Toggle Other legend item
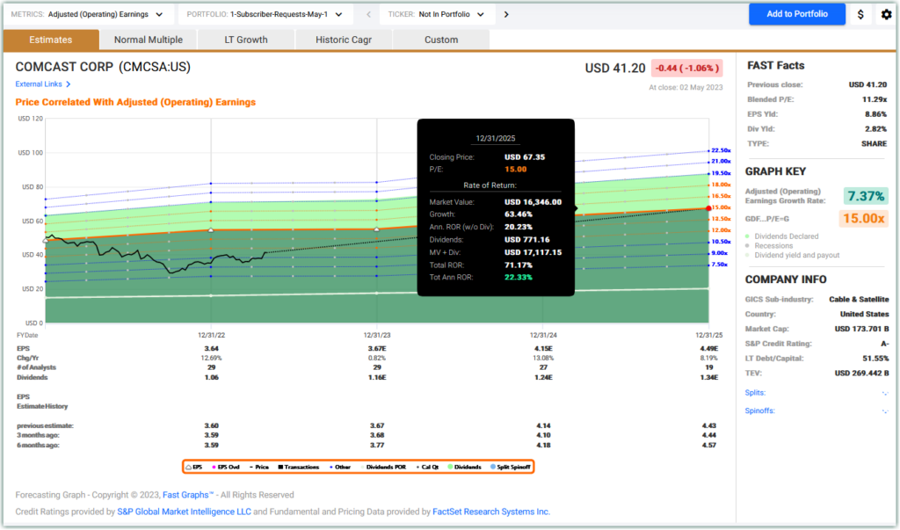Viewport: 900px width, 530px height. coord(340,467)
